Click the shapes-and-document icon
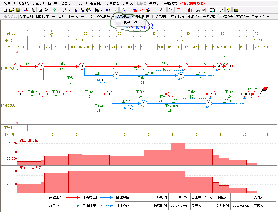The image size is (278, 212). click(148, 10)
